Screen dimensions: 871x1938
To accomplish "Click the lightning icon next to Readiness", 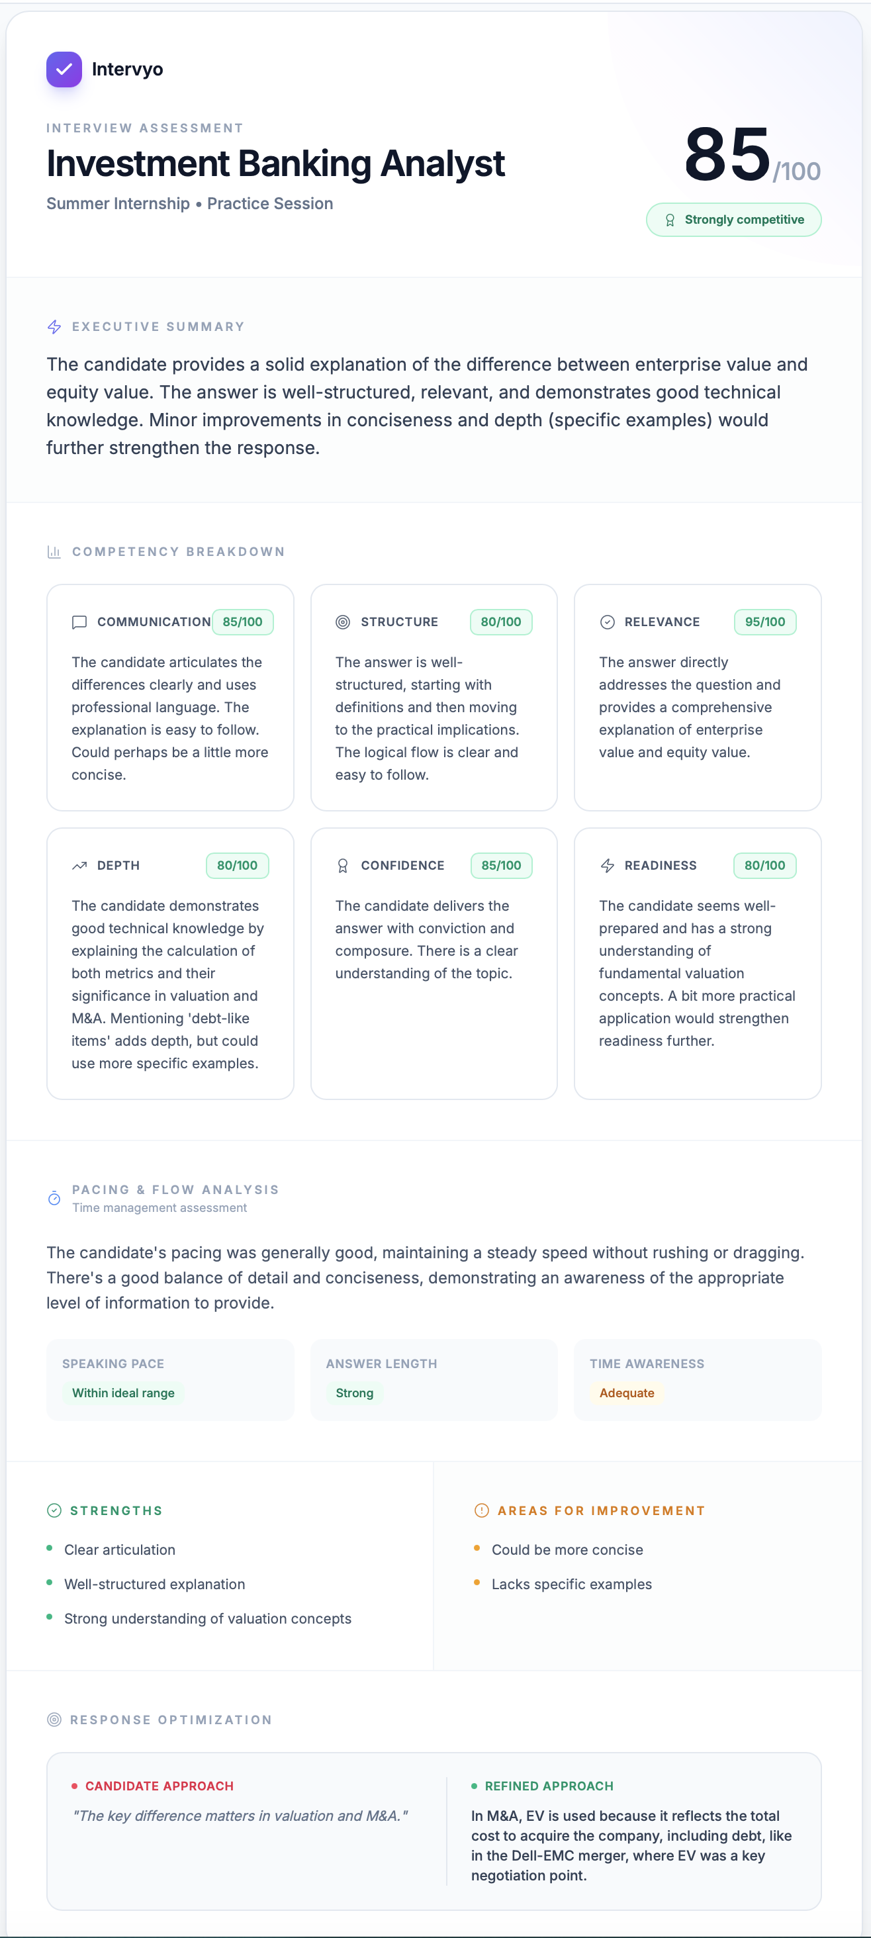I will click(606, 866).
